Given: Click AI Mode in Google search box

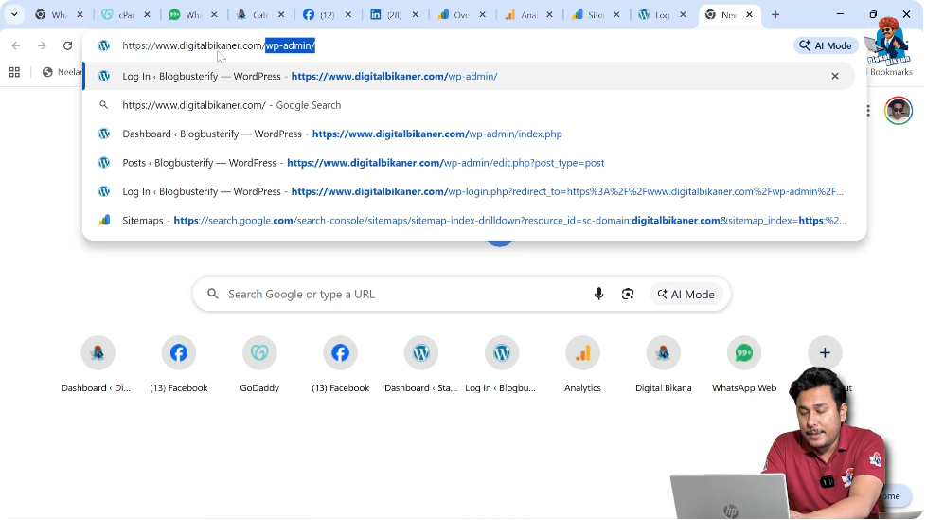Looking at the screenshot, I should (686, 295).
